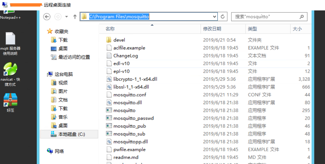Go up one folder level
This screenshot has height=164, width=325.
(x=75, y=17)
